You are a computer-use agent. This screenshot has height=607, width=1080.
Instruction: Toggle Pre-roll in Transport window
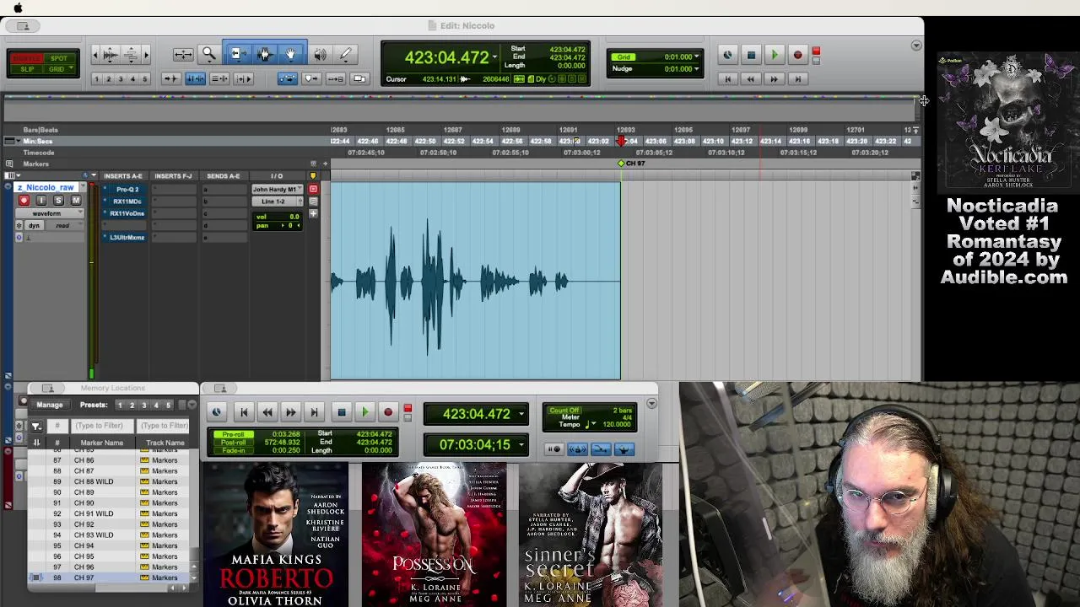[x=233, y=434]
